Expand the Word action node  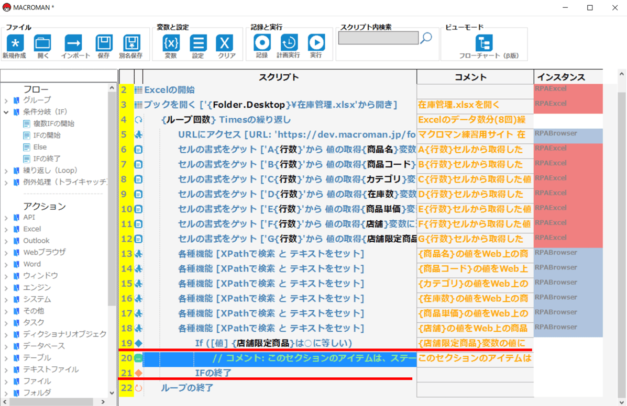tap(6, 264)
